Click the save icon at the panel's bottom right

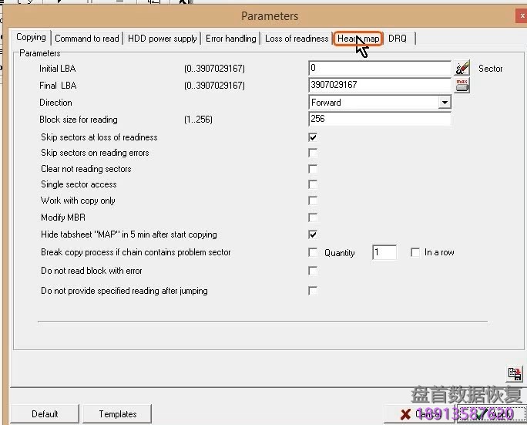coord(515,374)
